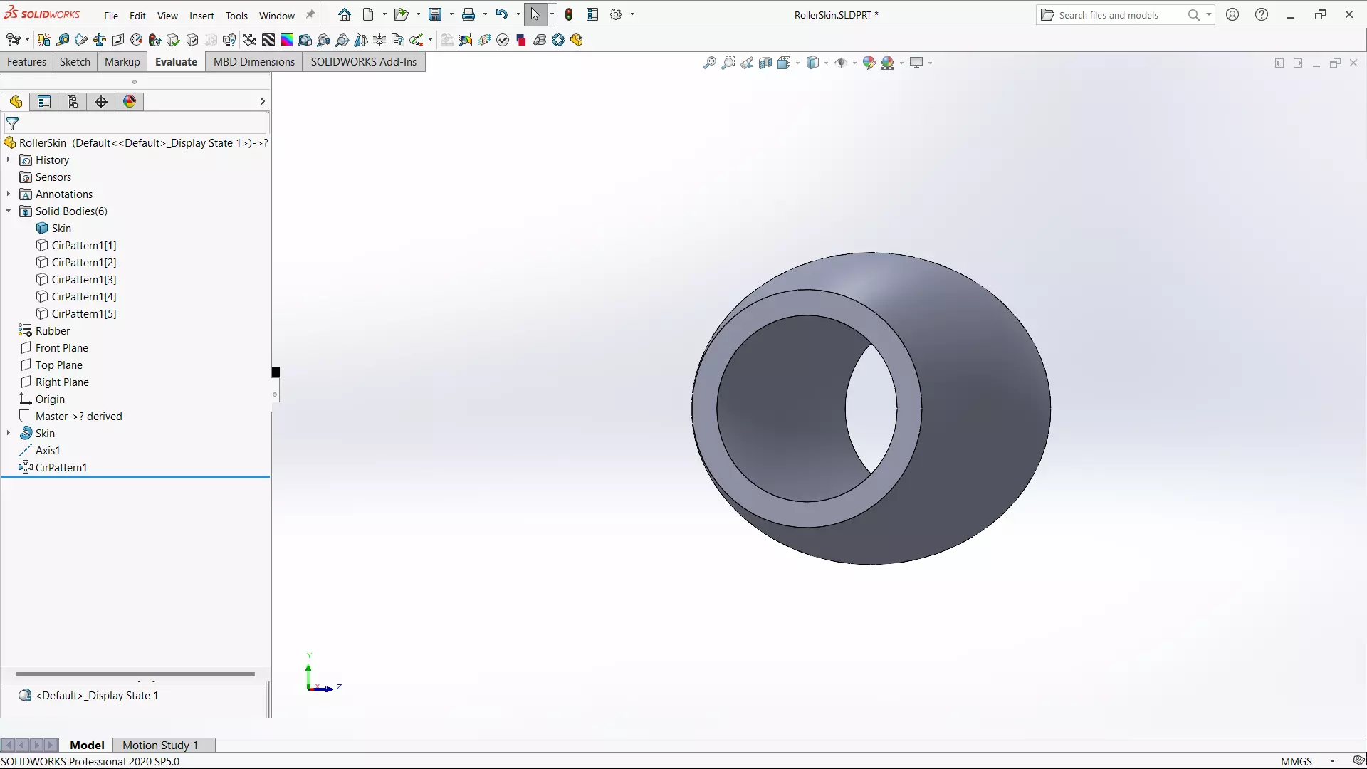Open the File menu
1367x769 pixels.
tap(111, 15)
